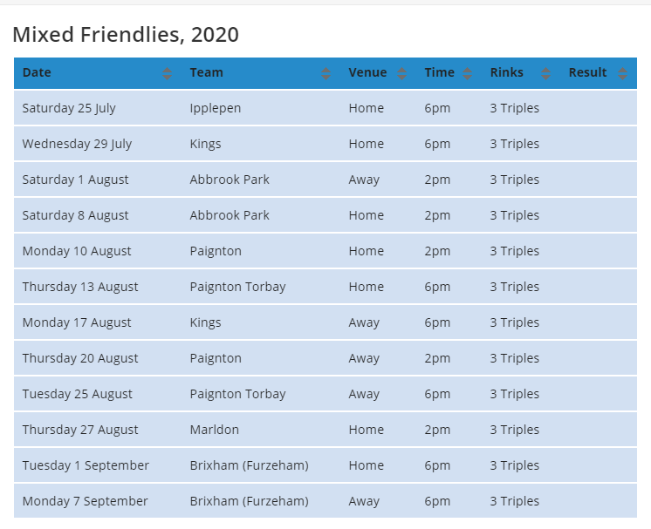Screen dimensions: 651x529
Task: Click the empty Result cell for Ipplepen
Action: pos(598,109)
